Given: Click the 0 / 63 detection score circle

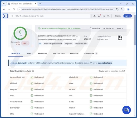Looking at the screenshot, I should (x=20, y=33).
